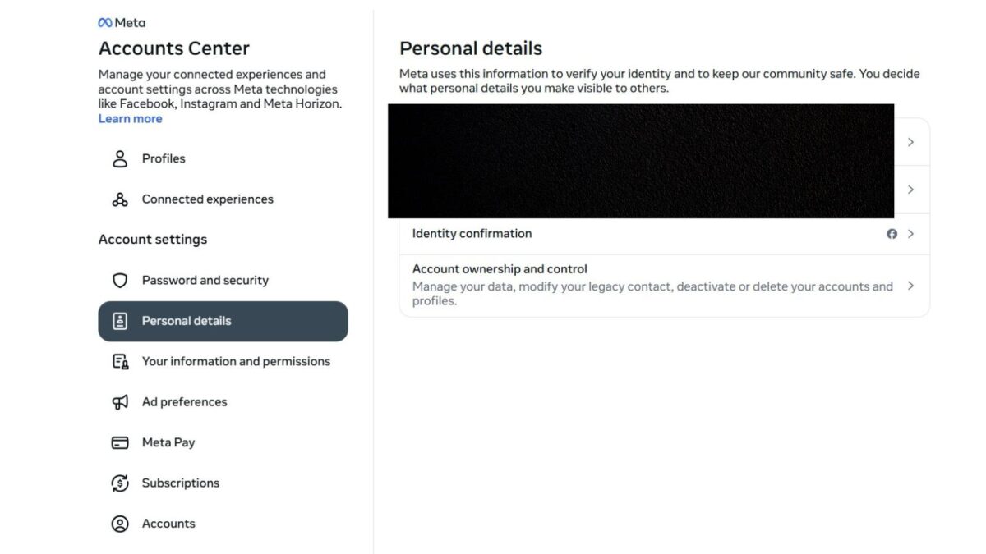The image size is (986, 554).
Task: Select Your information and permissions
Action: pyautogui.click(x=236, y=362)
